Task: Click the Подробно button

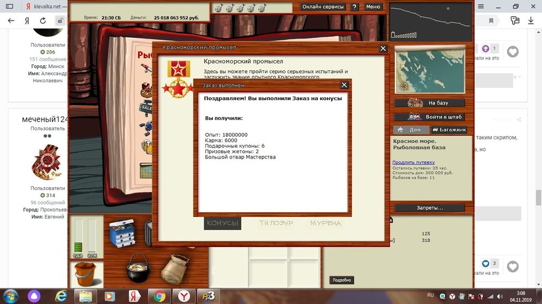Action: 341,280
